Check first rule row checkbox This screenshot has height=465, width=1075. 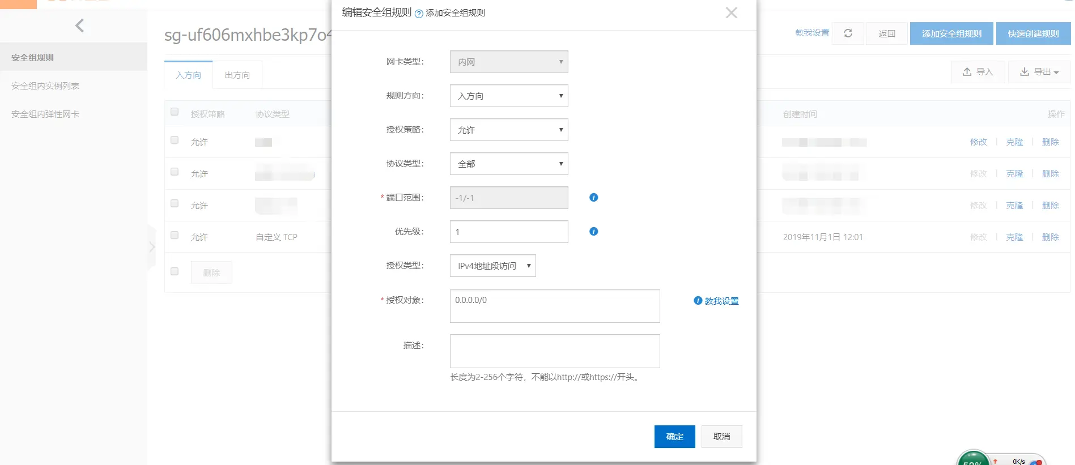pos(175,140)
